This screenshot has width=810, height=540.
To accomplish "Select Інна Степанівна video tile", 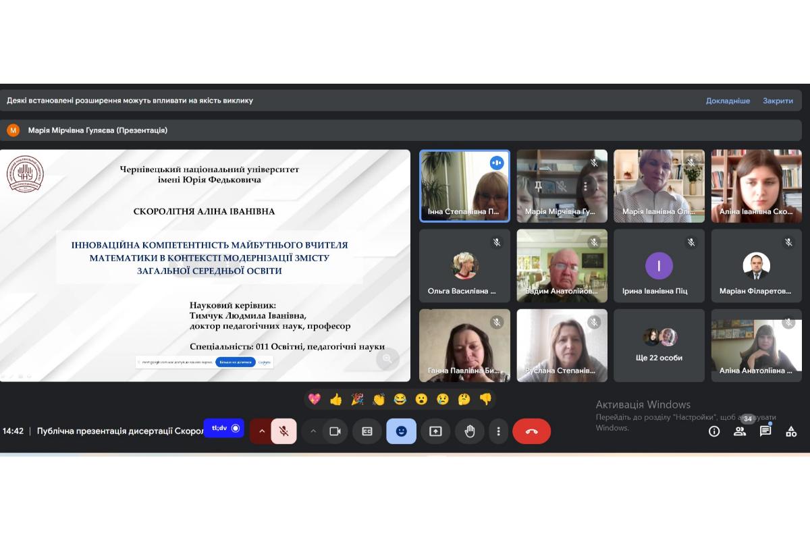I will click(x=465, y=186).
